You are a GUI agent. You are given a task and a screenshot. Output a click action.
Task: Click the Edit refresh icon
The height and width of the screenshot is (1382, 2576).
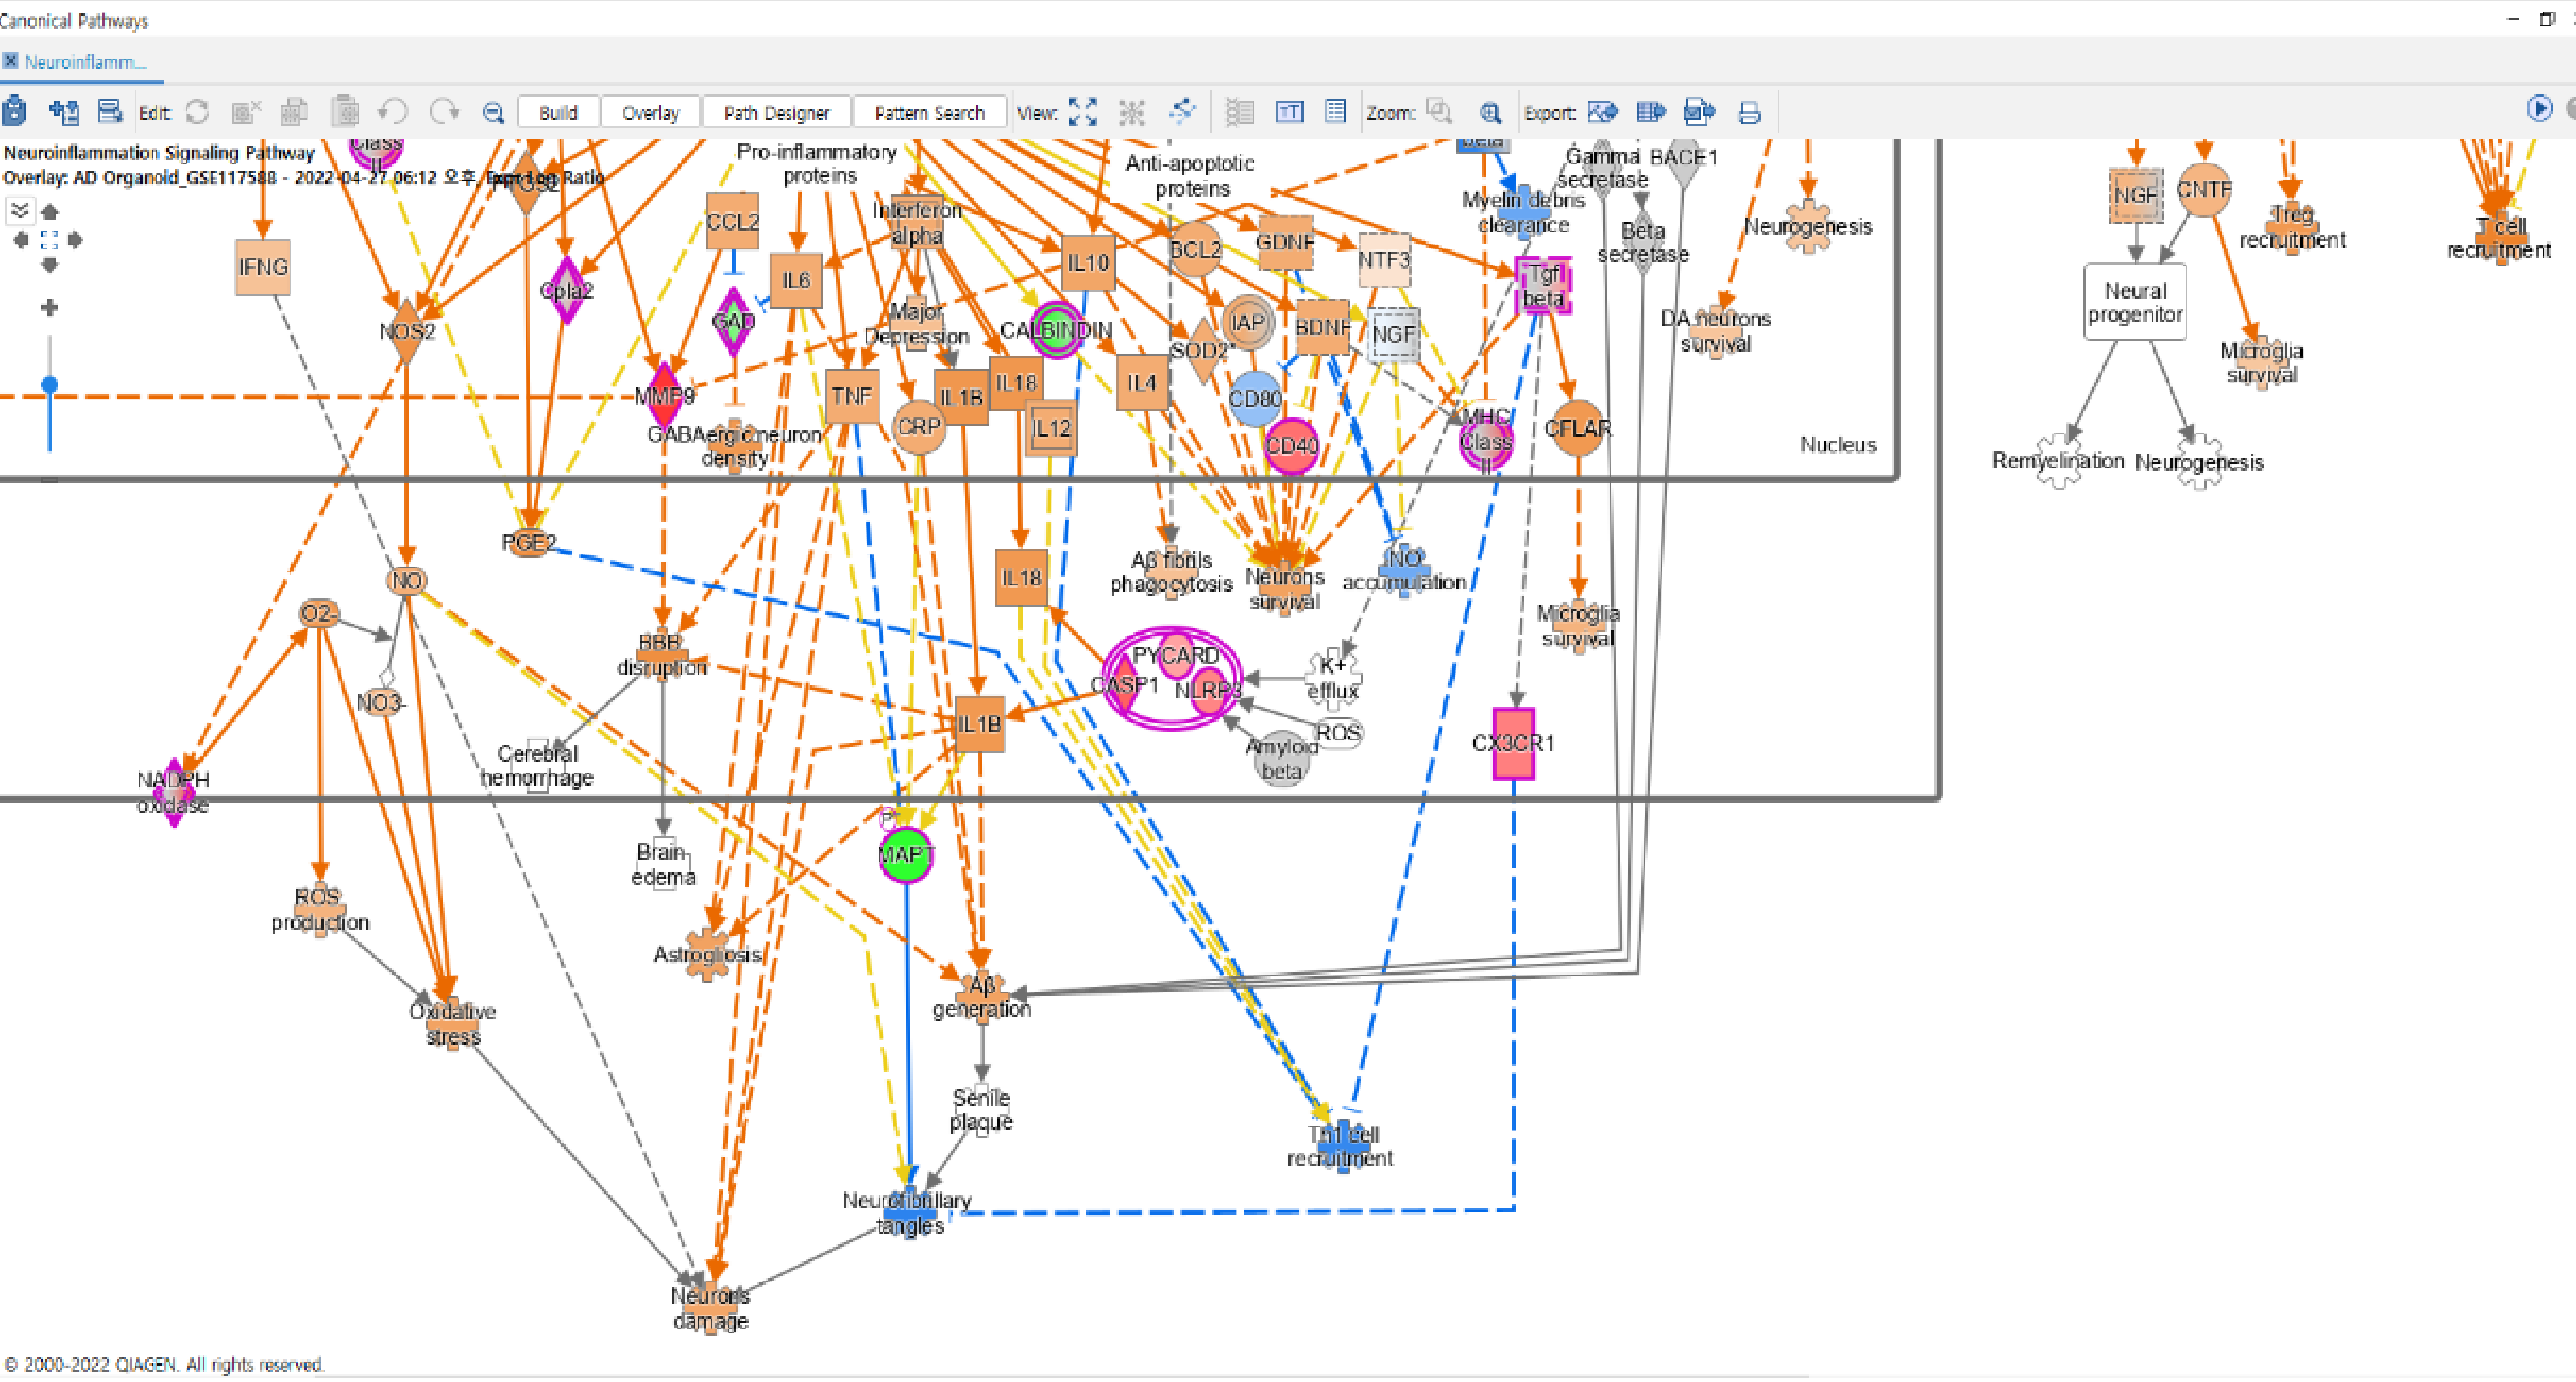coord(197,112)
